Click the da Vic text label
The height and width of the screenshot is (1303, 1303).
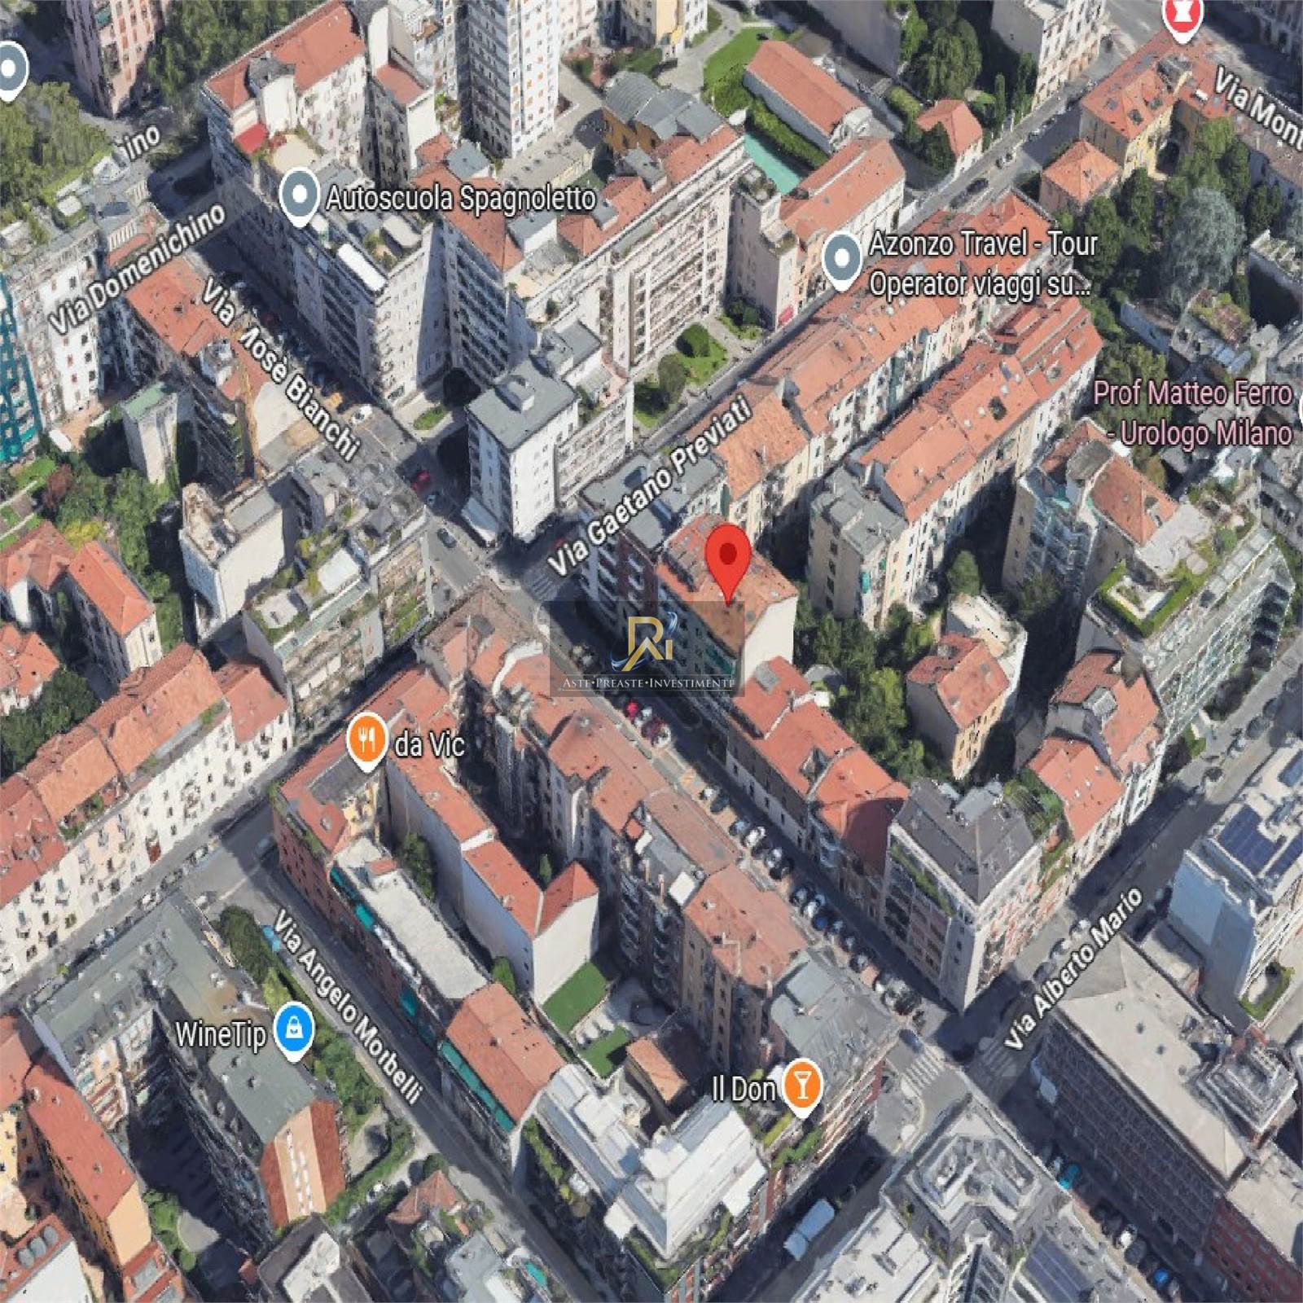point(429,744)
